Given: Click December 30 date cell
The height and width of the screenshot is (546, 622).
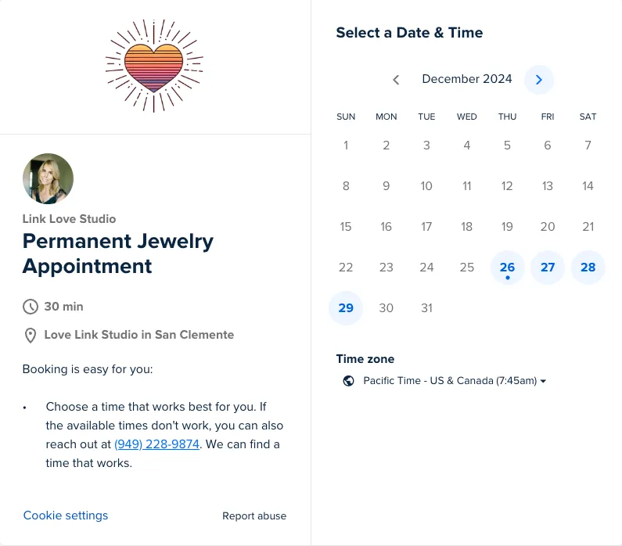Looking at the screenshot, I should pos(386,308).
